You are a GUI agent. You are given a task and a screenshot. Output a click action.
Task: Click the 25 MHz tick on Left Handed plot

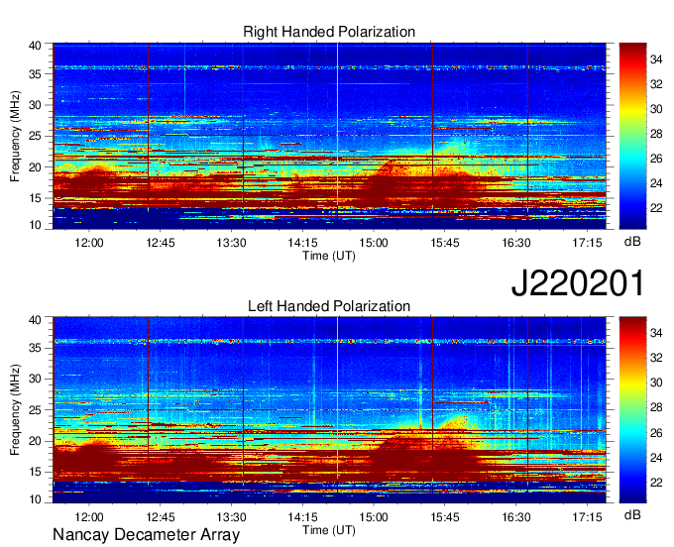36,410
